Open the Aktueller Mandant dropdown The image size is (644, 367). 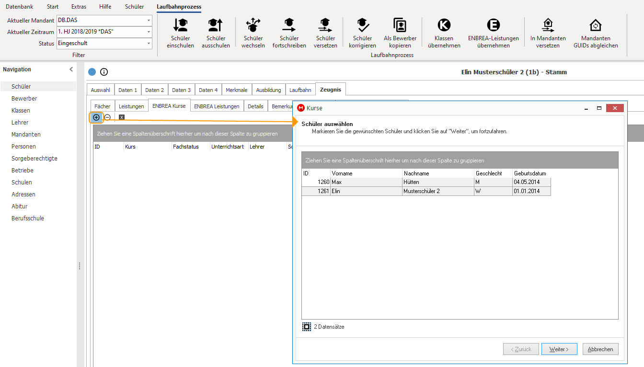tap(149, 20)
